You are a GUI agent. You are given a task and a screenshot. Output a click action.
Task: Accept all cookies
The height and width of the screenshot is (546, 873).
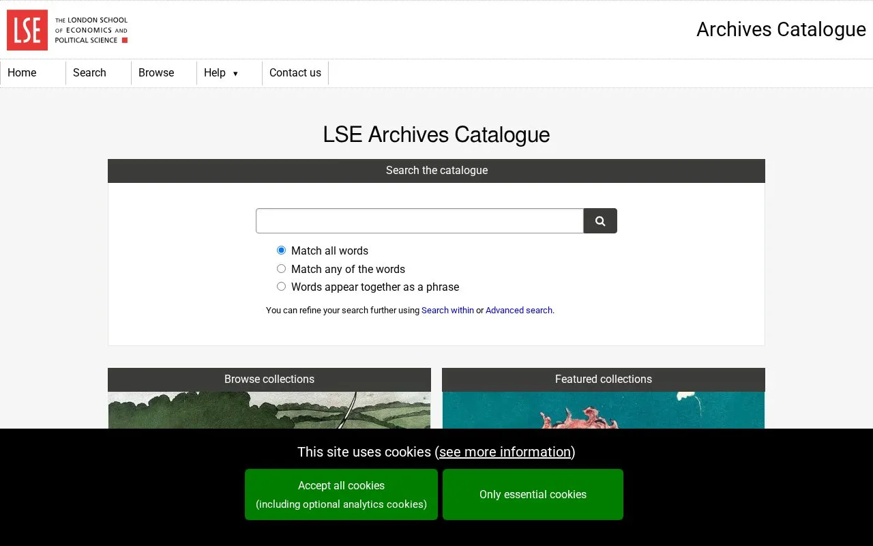click(341, 494)
